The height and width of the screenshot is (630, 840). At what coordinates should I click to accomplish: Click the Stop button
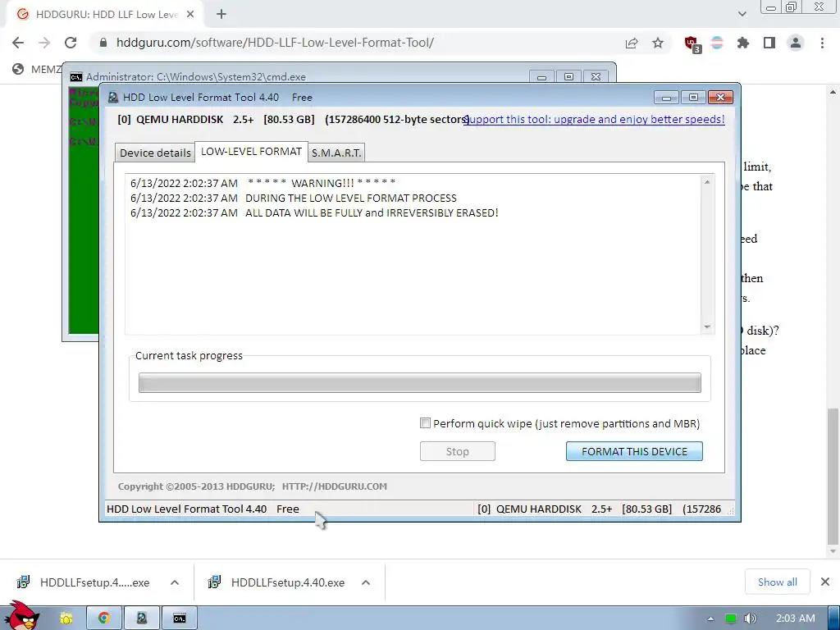coord(458,452)
